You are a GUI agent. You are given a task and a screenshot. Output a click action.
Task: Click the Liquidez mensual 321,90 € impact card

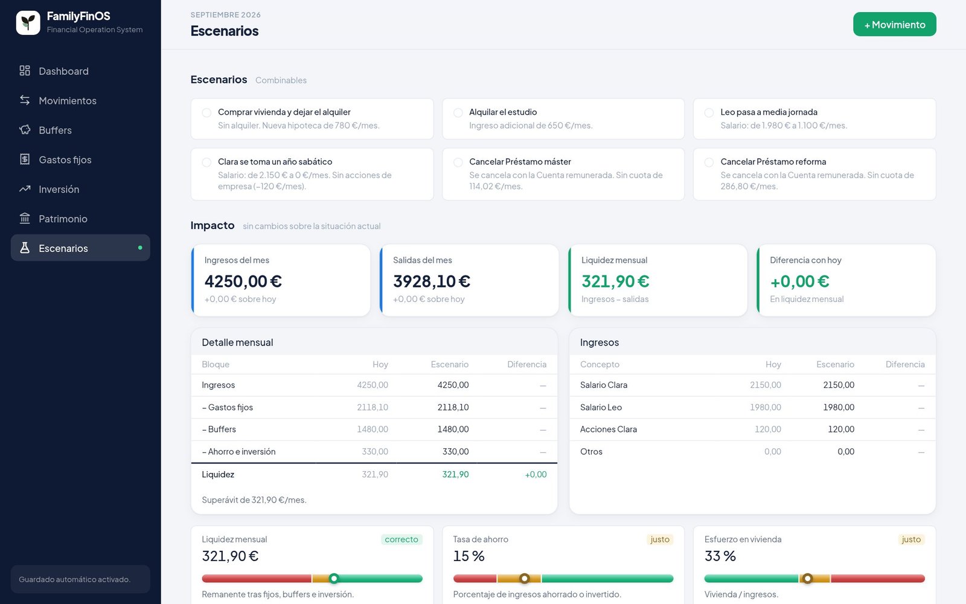click(657, 280)
